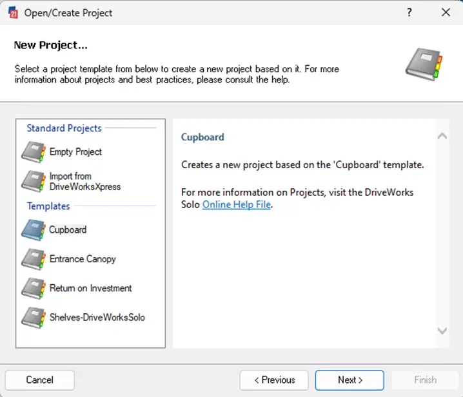The width and height of the screenshot is (463, 397).
Task: Click the Import from DriveWorksXpress label
Action: click(x=85, y=181)
